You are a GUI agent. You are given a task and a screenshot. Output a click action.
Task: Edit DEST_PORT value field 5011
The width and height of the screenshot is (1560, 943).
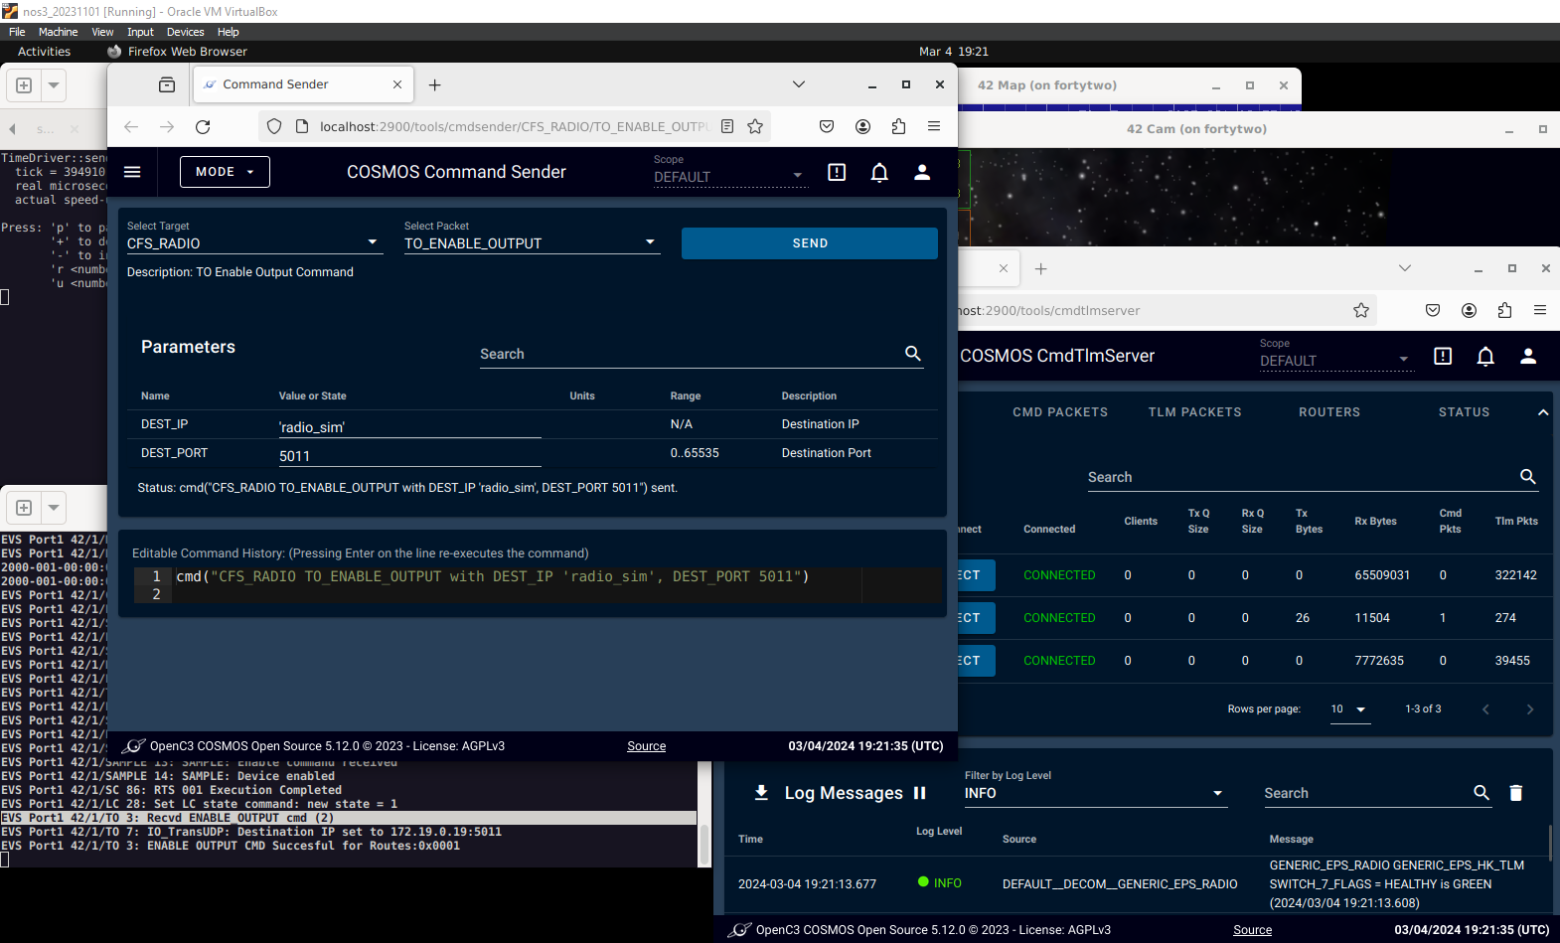tap(409, 456)
